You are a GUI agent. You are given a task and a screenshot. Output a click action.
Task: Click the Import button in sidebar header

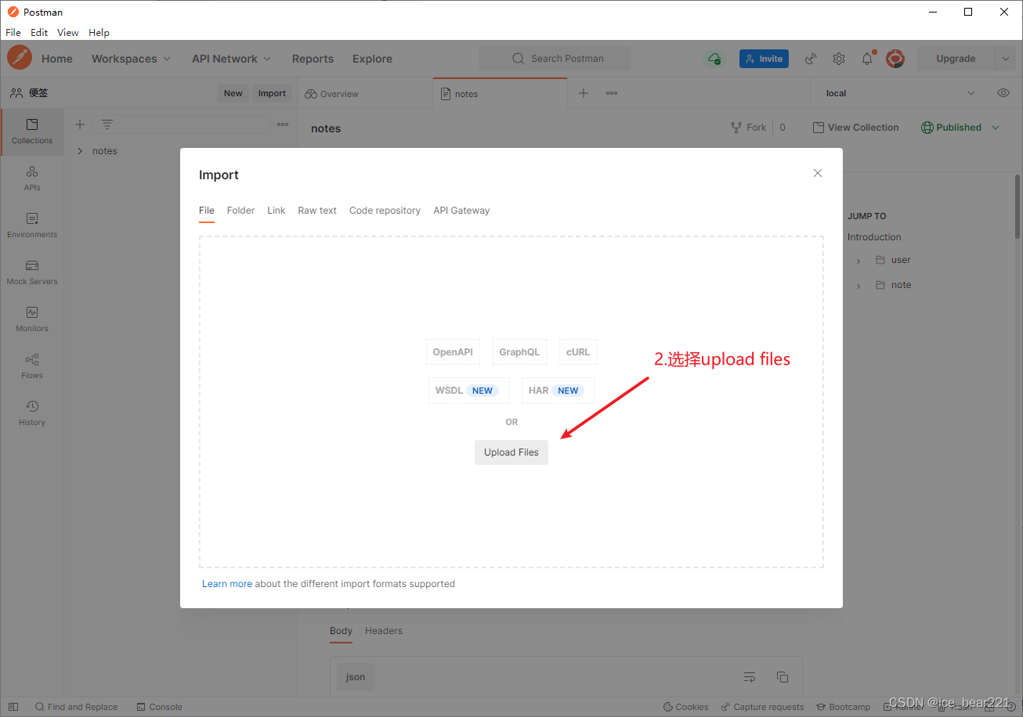click(272, 93)
